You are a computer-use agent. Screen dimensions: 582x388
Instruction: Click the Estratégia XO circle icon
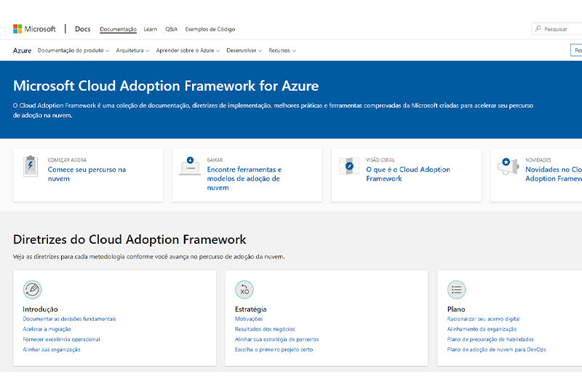point(244,290)
